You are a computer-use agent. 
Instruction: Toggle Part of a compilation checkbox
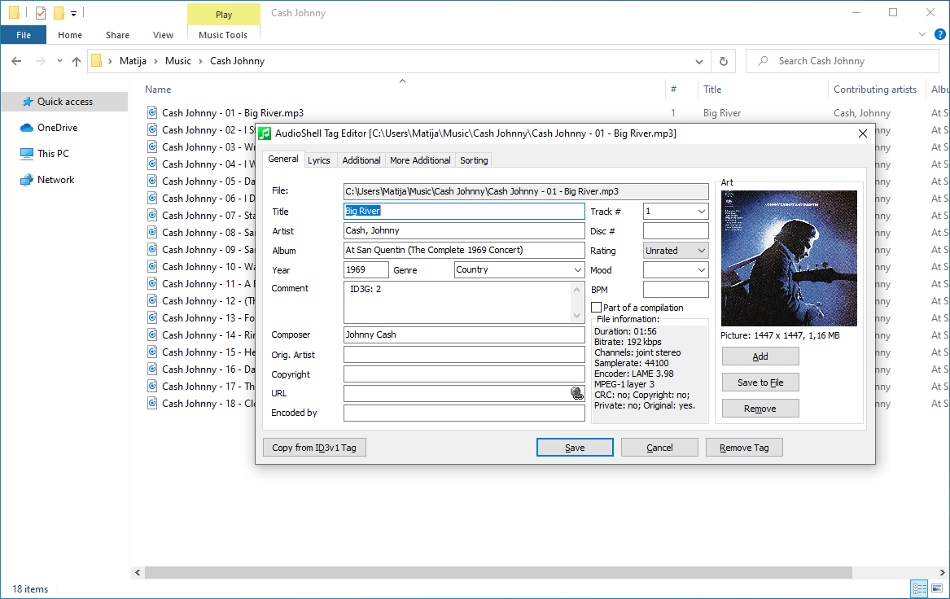[x=596, y=308]
